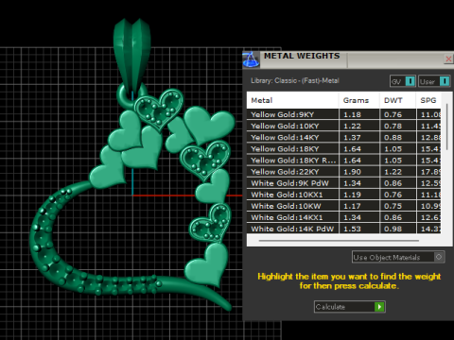
Task: Select the White Gold:9K PdW row
Action: [x=343, y=183]
